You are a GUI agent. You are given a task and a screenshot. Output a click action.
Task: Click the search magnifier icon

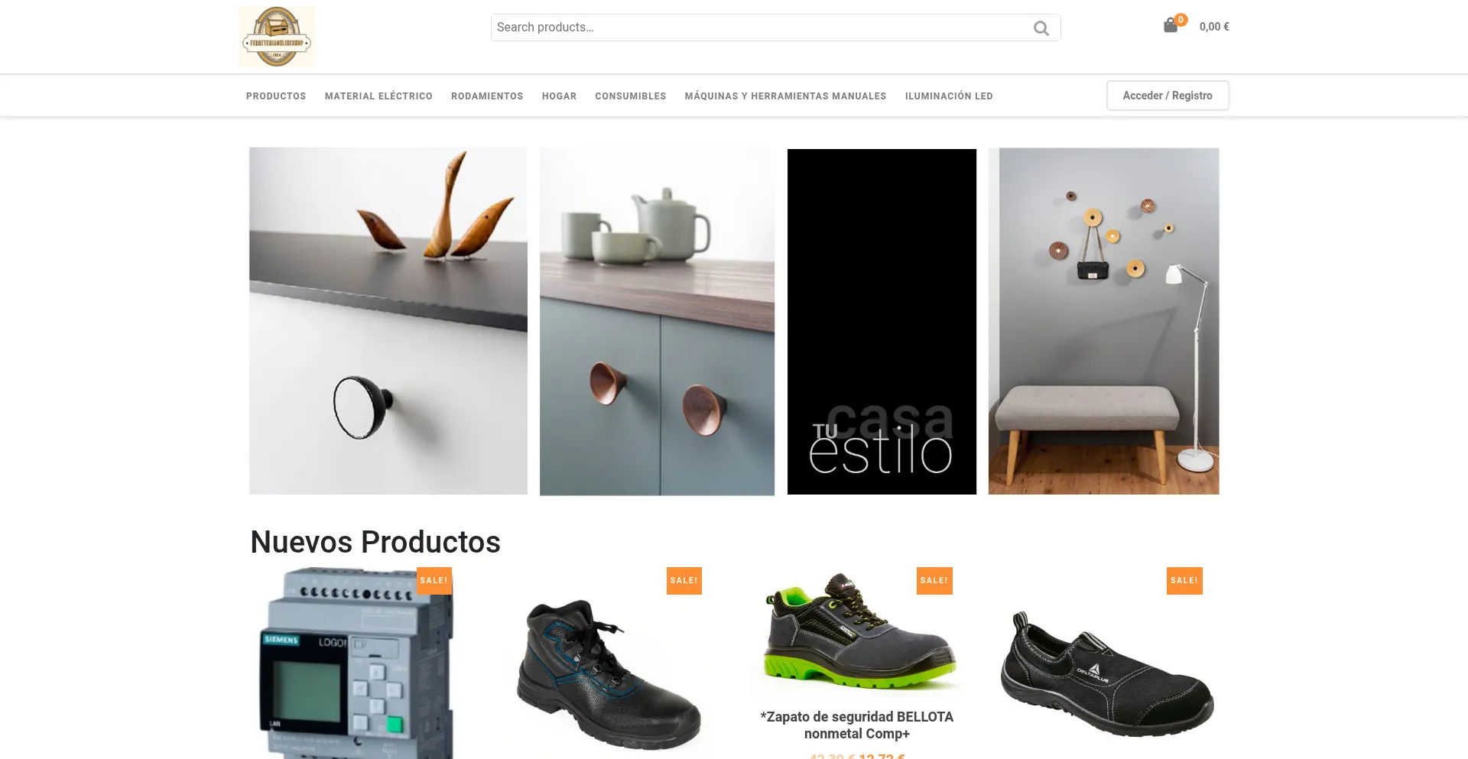[1041, 28]
